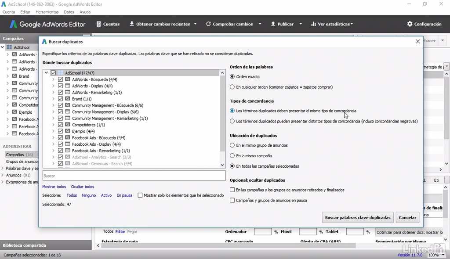Click Cancelar button
Image resolution: width=450 pixels, height=259 pixels.
click(x=407, y=217)
